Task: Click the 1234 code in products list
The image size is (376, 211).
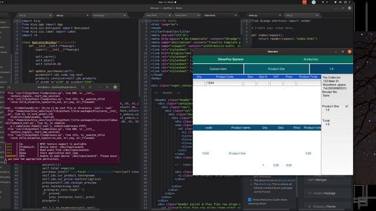Action: [205, 154]
